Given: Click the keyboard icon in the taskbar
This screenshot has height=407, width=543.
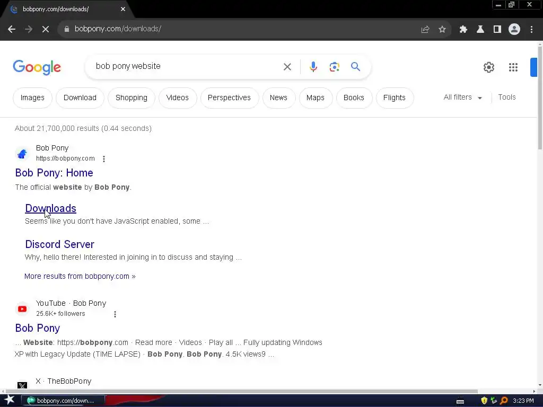Looking at the screenshot, I should coord(460,402).
